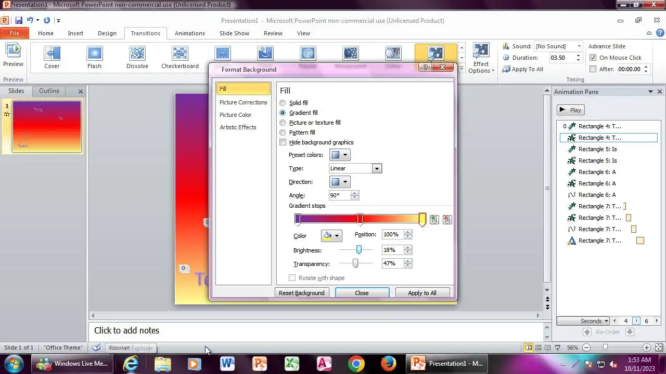The height and width of the screenshot is (374, 666).
Task: Switch to the Home tab
Action: point(46,33)
